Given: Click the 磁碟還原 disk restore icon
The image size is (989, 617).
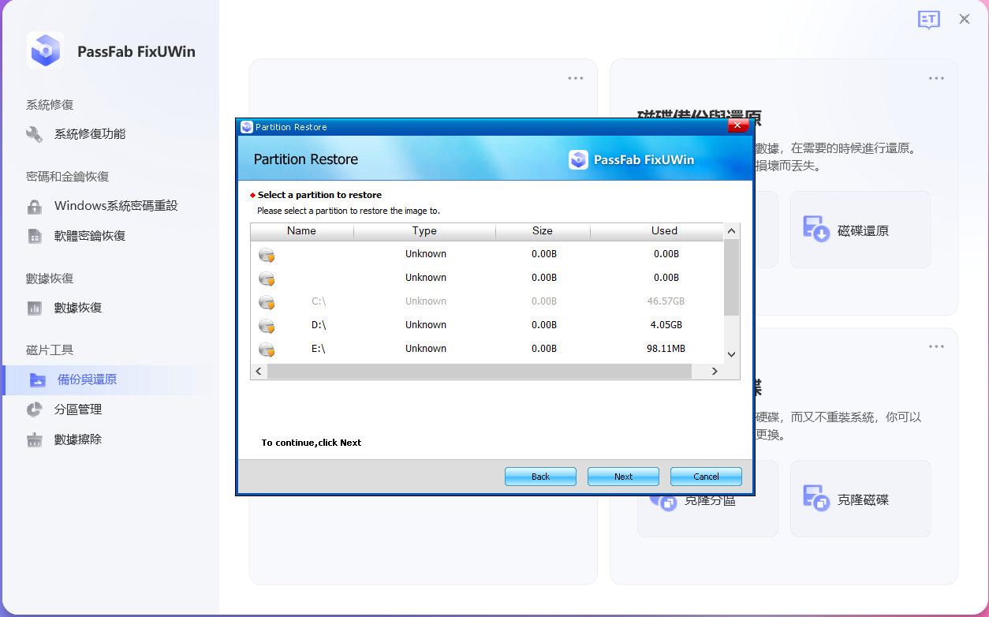Looking at the screenshot, I should click(815, 230).
